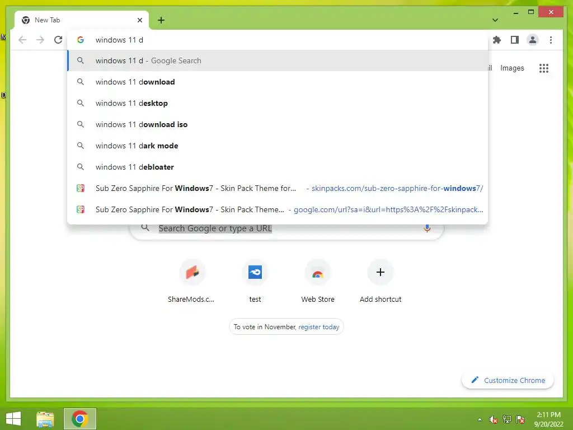Reload the page with the refresh icon
The width and height of the screenshot is (573, 430).
click(58, 40)
